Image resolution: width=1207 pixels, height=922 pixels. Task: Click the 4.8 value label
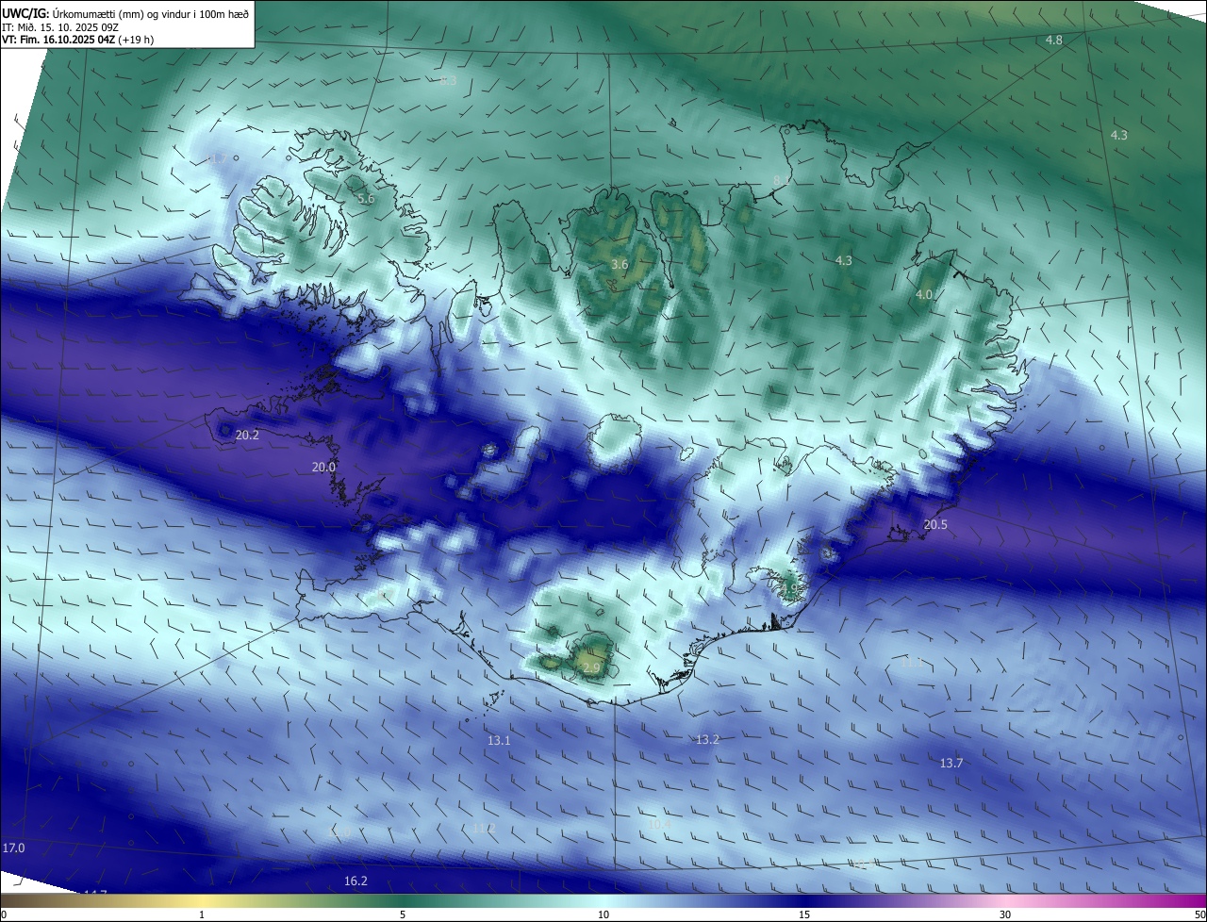(1054, 40)
